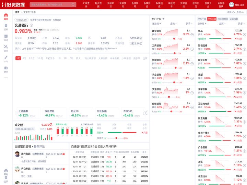Open 股市日历 in the top navigation
Viewport: 247px width, 185px height.
pos(196,5)
